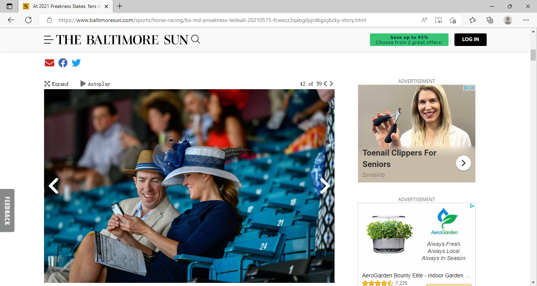Share article on Twitter
537x286 pixels.
pyautogui.click(x=76, y=63)
